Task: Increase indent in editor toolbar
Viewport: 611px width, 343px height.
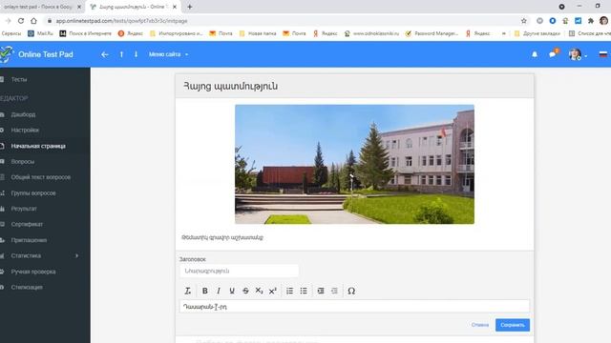Action: coord(321,291)
